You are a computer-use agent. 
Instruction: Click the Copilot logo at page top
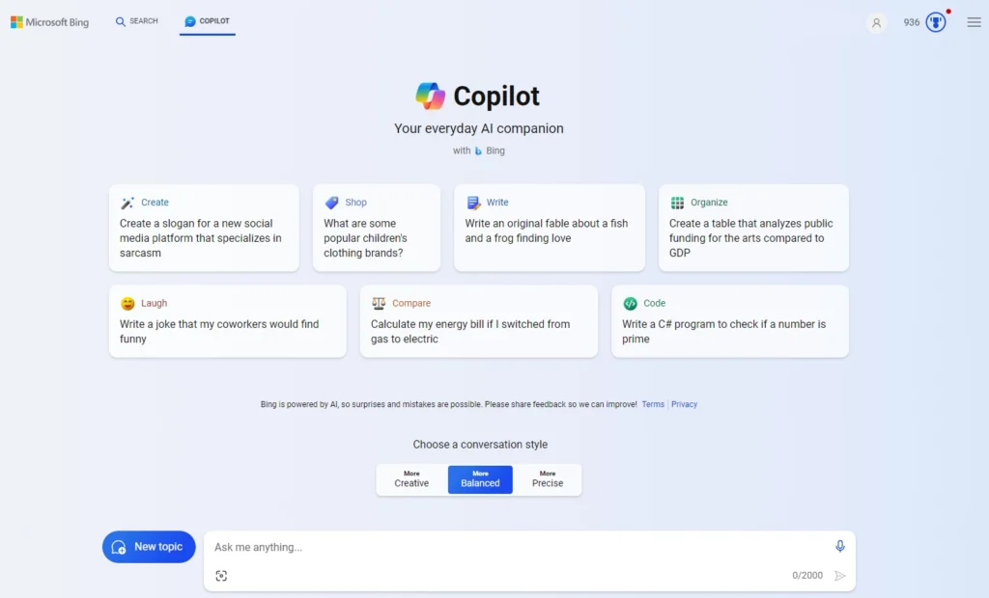pyautogui.click(x=431, y=96)
